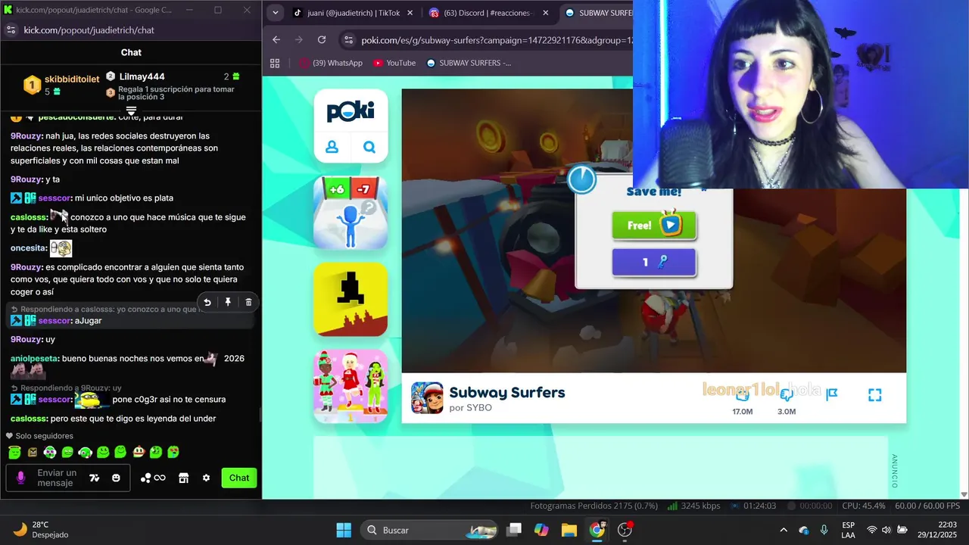Report the game with flag icon

pos(832,394)
